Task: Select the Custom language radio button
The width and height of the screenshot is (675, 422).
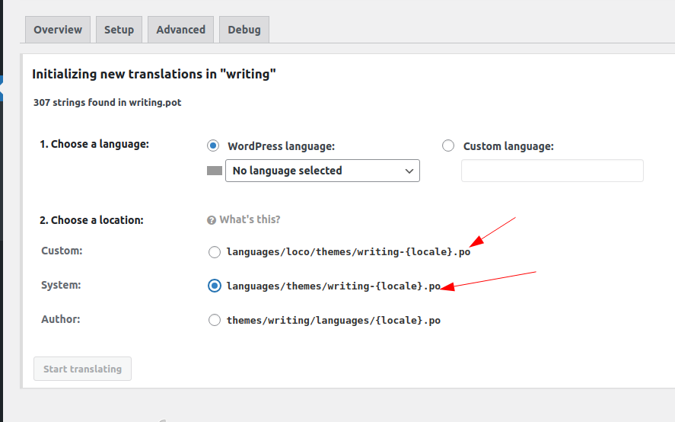Action: 448,146
